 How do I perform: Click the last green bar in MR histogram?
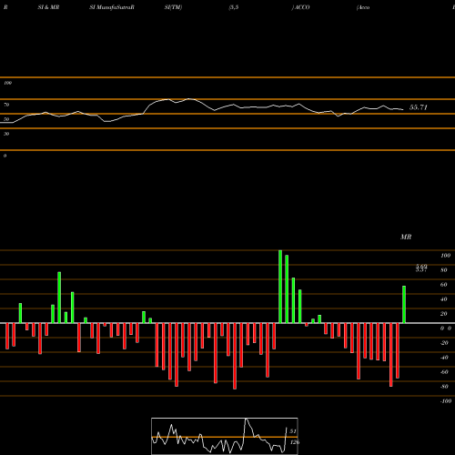[404, 305]
